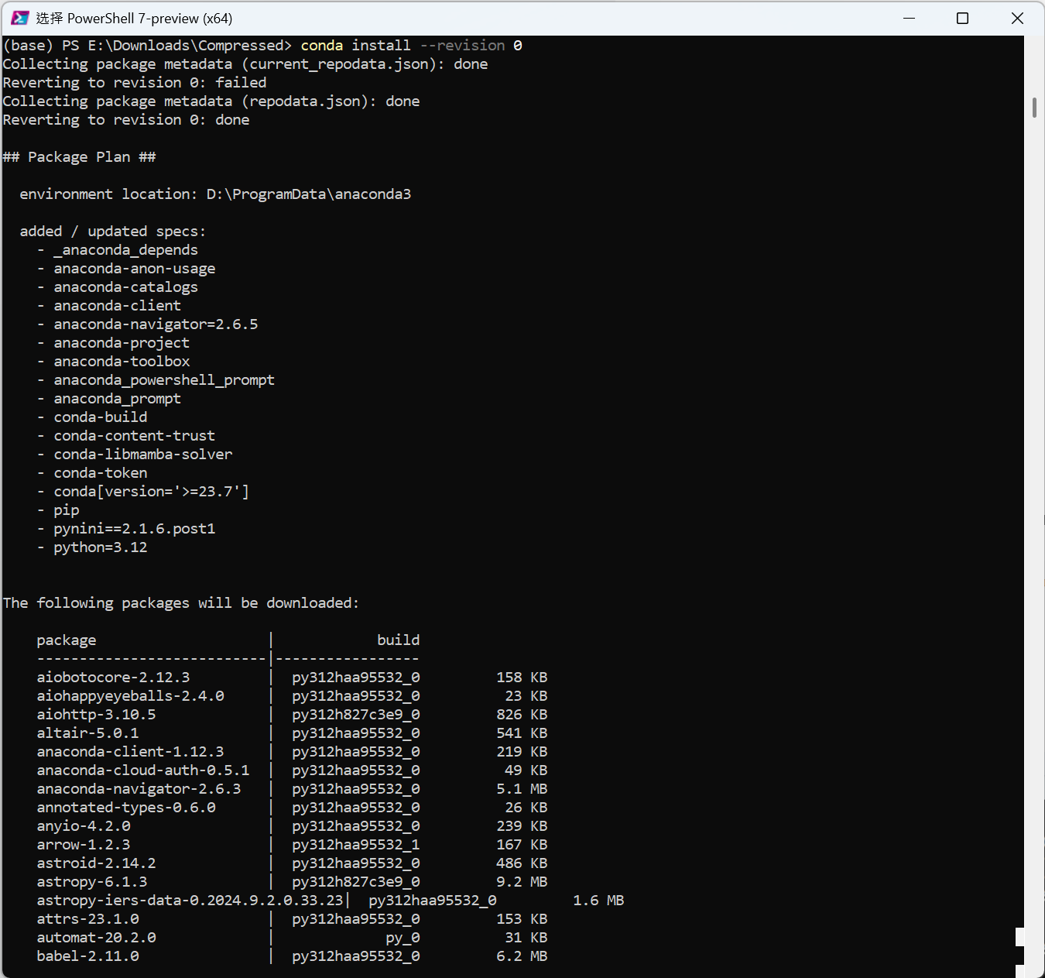Screen dimensions: 1045x978
Task: Click the 'anaconda-toolbox' spec
Action: click(x=122, y=362)
